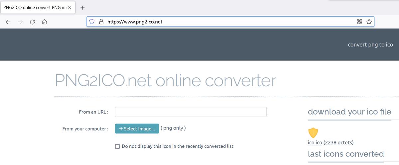Click the "(2238 octets)" file size text
This screenshot has width=399, height=165.
pyautogui.click(x=338, y=143)
